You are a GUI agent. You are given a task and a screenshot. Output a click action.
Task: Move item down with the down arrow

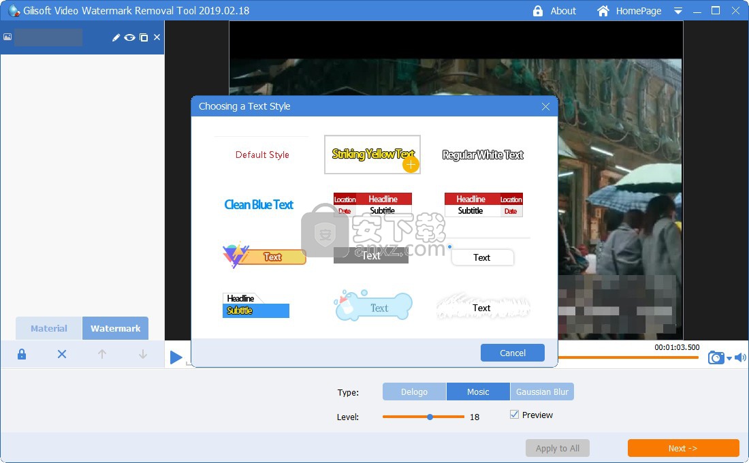(x=142, y=354)
